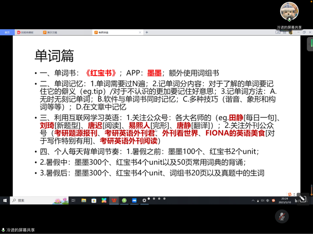Click the speaker's bear avatar thumbnail
Viewport: 313px width, 234px height.
(289, 11)
